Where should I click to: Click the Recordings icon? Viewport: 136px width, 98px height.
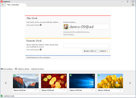(x=2, y=69)
